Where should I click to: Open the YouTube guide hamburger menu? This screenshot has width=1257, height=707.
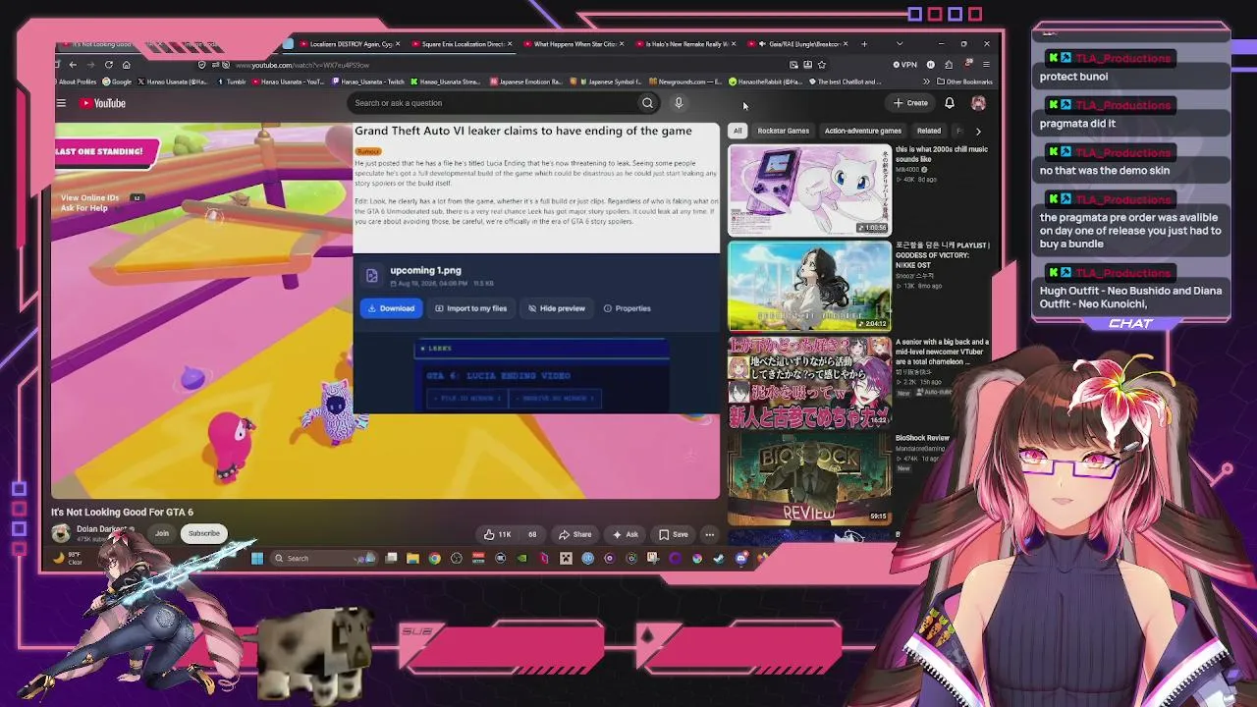point(61,103)
